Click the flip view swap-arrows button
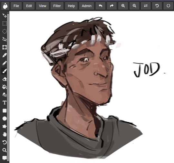The height and width of the screenshot is (163, 174). (x=146, y=6)
